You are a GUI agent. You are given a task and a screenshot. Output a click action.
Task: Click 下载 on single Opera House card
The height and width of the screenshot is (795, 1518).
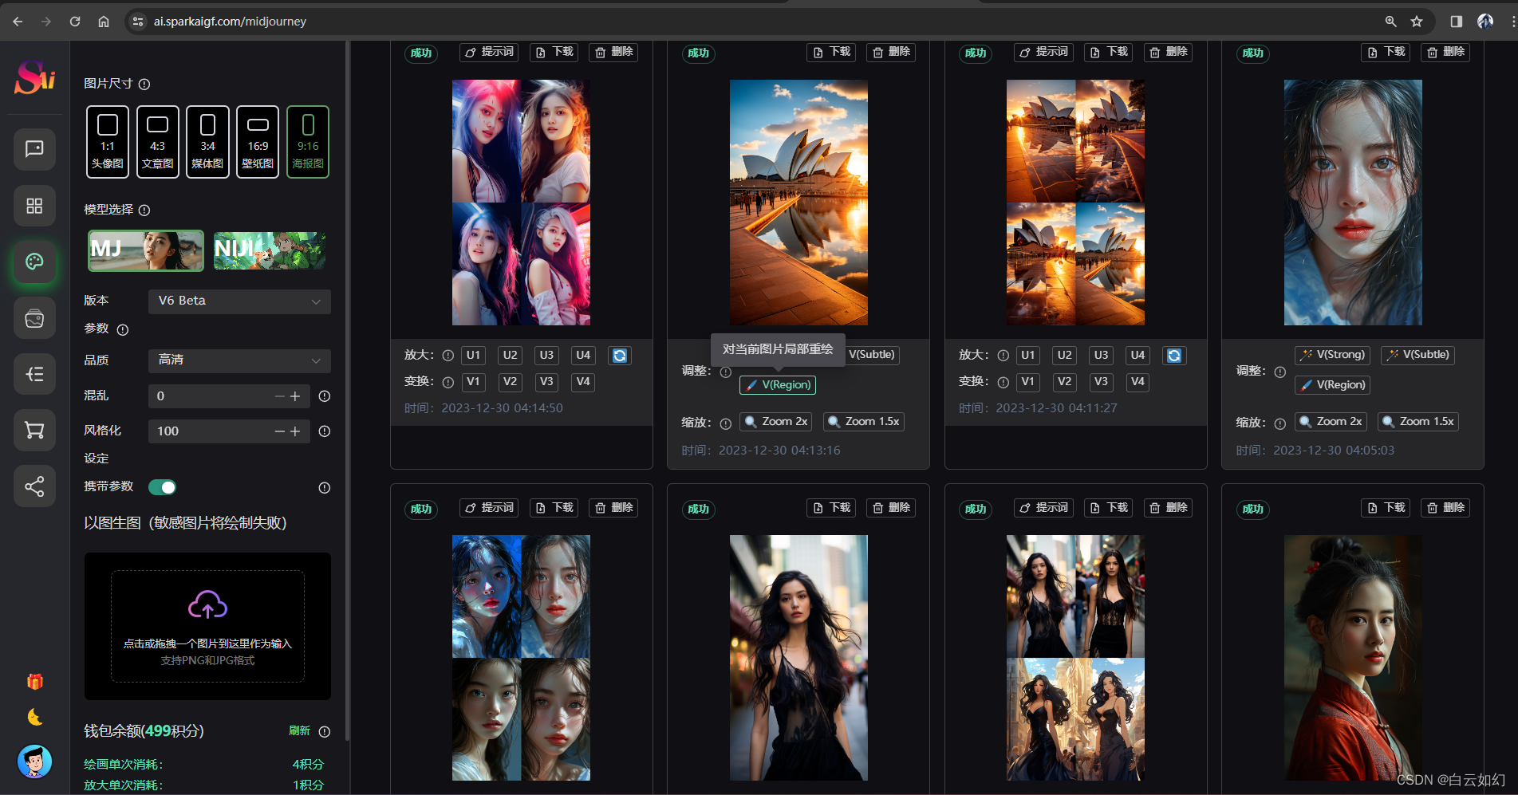click(x=831, y=52)
